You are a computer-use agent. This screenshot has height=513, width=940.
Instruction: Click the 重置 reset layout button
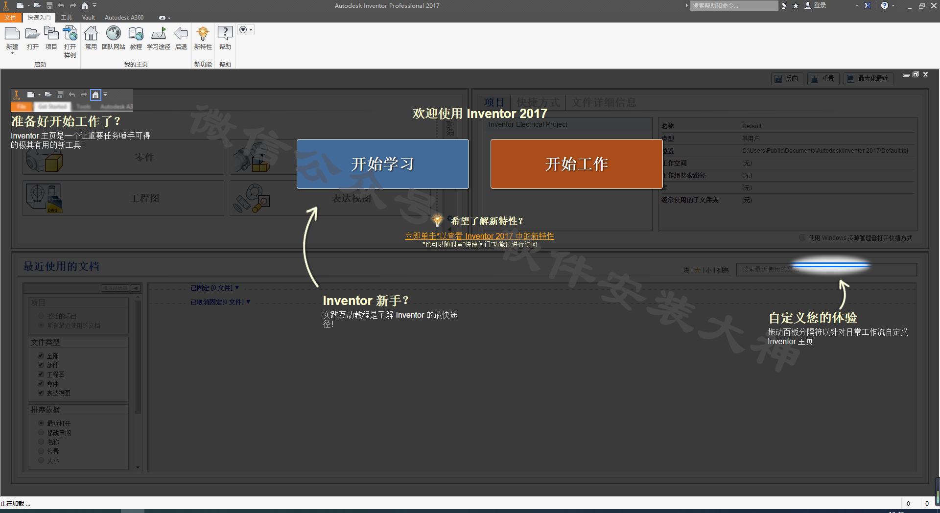pyautogui.click(x=823, y=79)
